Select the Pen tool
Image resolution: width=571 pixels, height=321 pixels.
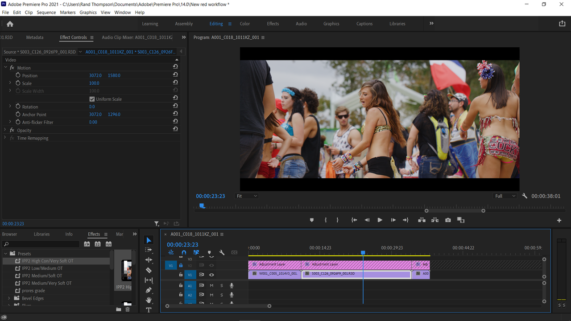tap(149, 290)
